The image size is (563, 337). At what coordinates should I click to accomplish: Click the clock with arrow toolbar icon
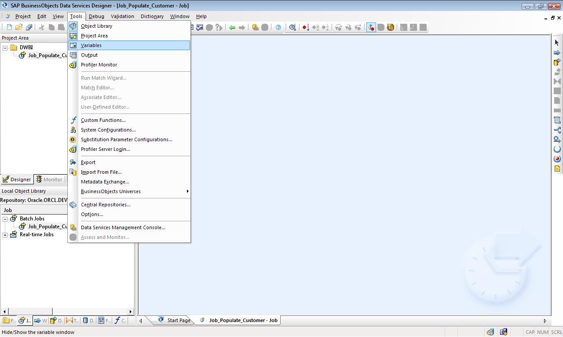292,27
